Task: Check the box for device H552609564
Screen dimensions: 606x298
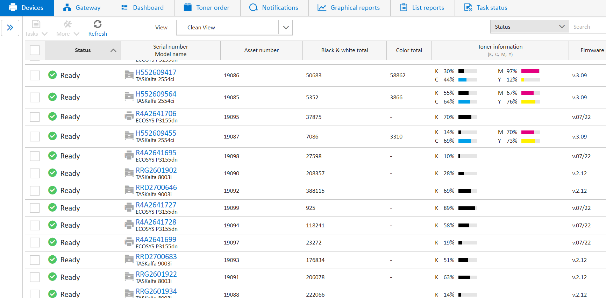Action: click(35, 97)
